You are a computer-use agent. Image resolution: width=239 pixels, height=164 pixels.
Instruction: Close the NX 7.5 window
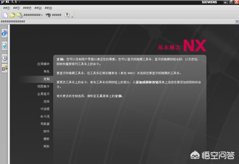[237, 2]
